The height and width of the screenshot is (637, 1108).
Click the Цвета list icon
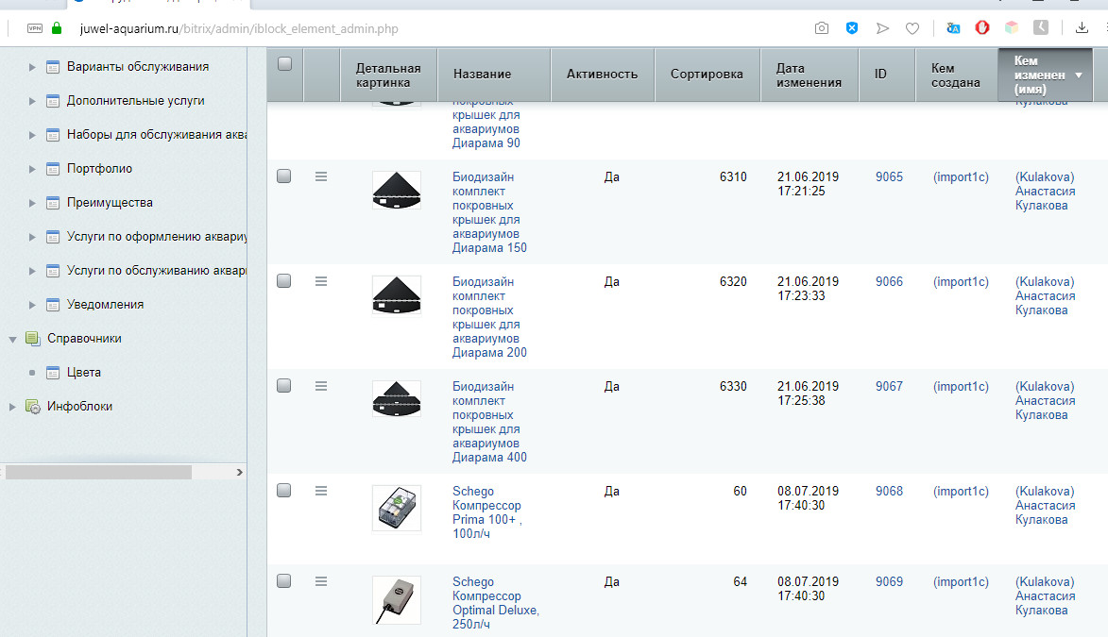(x=52, y=372)
